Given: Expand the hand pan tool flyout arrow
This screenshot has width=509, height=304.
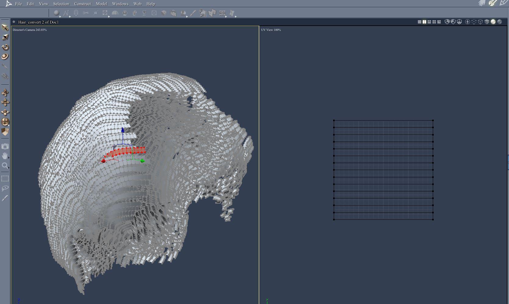Looking at the screenshot, I should [9, 158].
